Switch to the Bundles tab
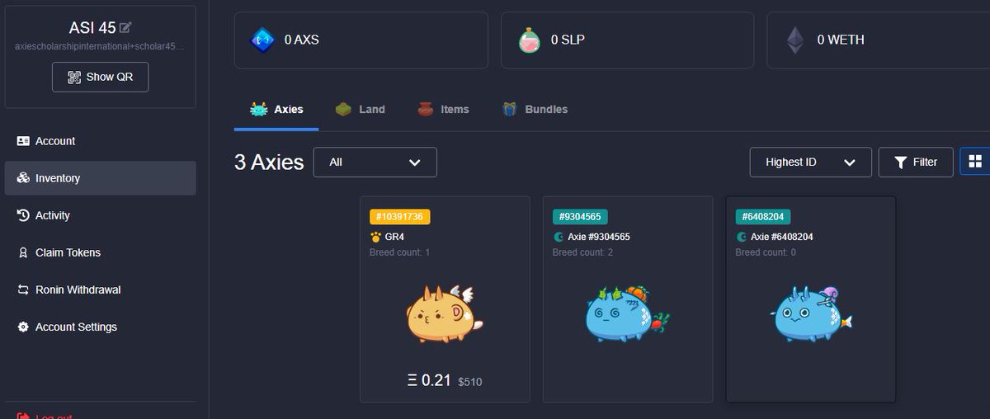This screenshot has width=990, height=419. point(535,109)
